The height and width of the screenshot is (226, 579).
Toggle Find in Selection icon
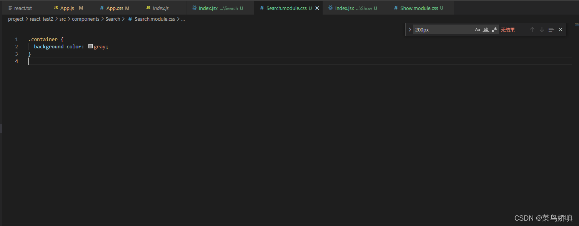[551, 30]
